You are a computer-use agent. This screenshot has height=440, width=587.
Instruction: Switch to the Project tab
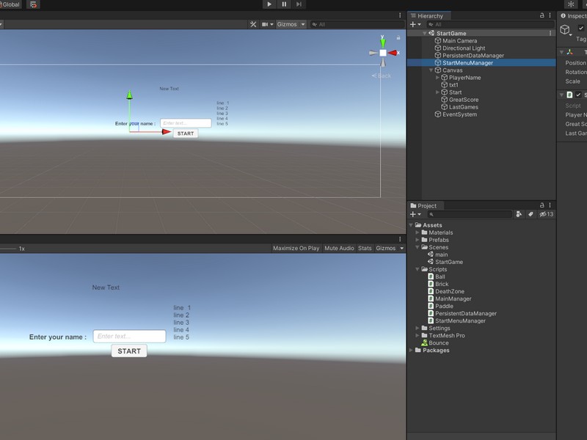[x=426, y=205]
